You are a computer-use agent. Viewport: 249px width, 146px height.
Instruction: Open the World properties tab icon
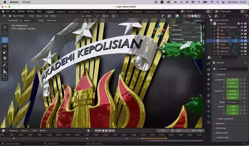pos(208,89)
